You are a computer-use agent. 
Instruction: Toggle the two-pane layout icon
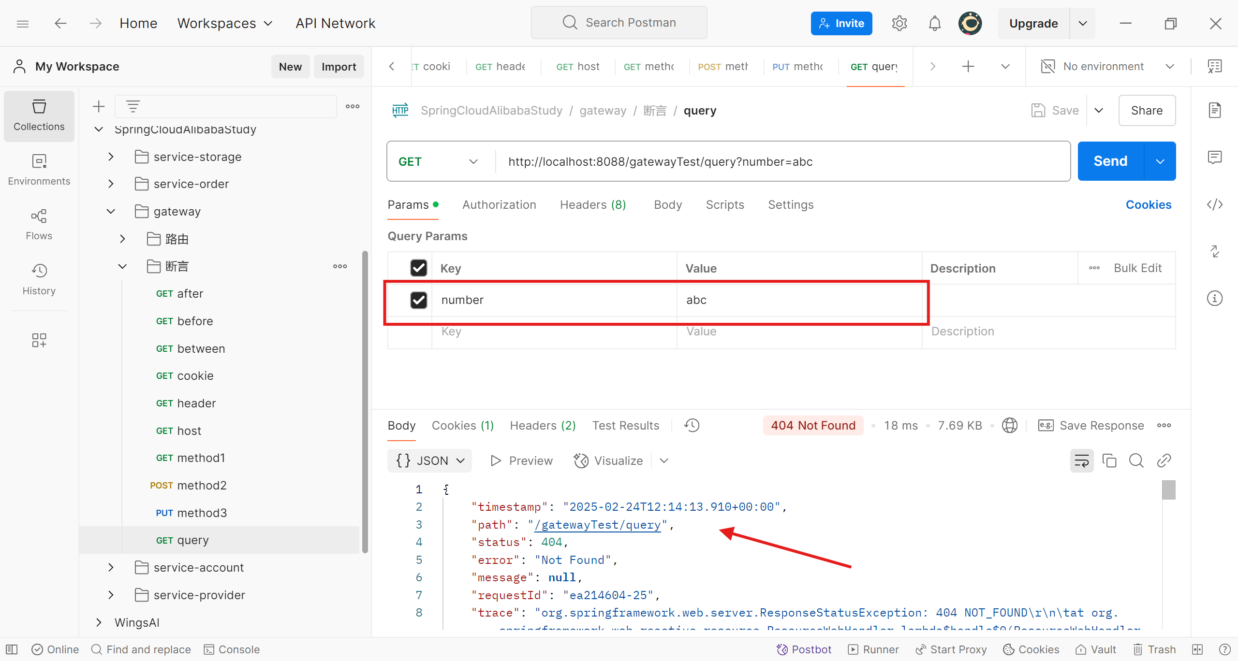coord(1197,649)
